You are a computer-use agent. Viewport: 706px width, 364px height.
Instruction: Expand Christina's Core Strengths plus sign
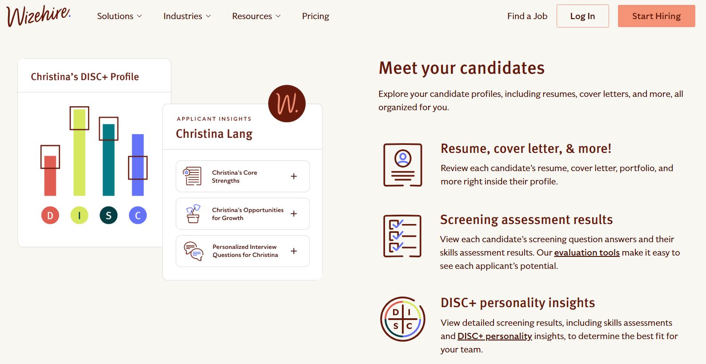294,176
